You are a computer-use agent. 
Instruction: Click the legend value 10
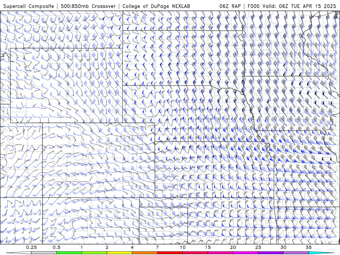(x=183, y=247)
